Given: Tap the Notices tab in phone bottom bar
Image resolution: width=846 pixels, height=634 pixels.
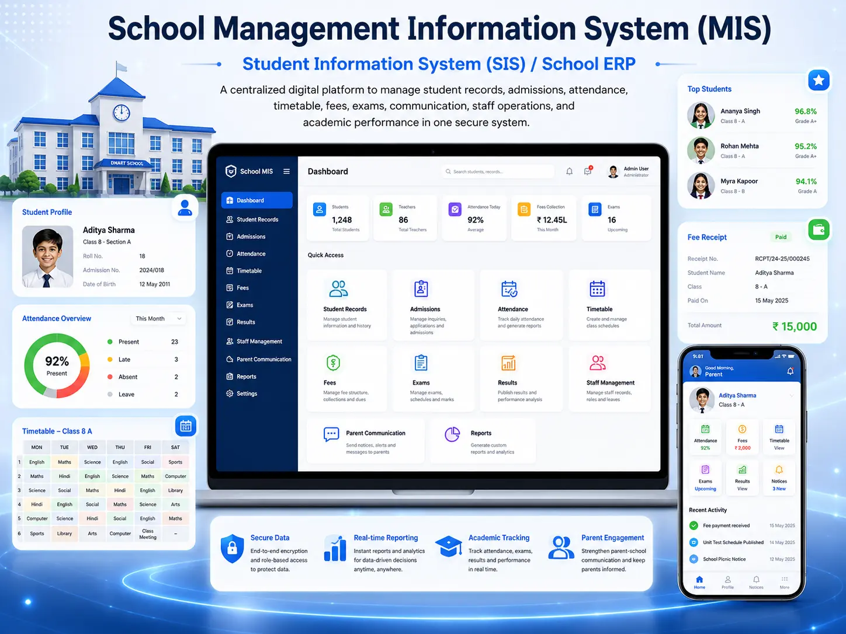Looking at the screenshot, I should (x=756, y=582).
